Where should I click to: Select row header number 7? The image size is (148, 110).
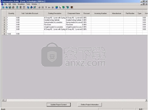point(4,32)
